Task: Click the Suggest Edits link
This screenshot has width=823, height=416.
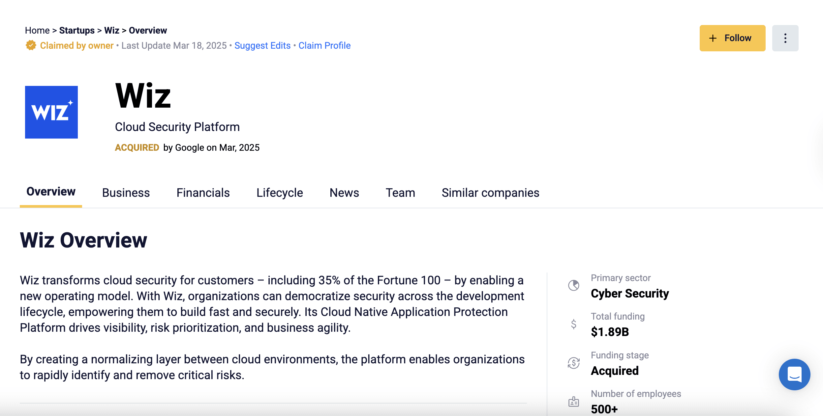Action: pos(262,45)
